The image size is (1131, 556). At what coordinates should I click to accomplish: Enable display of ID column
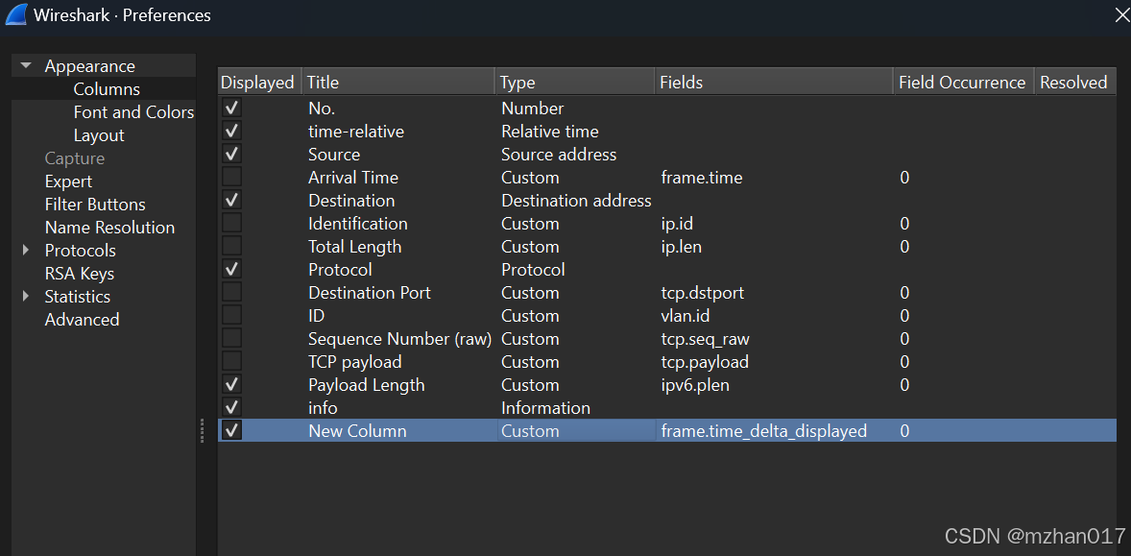pyautogui.click(x=232, y=316)
